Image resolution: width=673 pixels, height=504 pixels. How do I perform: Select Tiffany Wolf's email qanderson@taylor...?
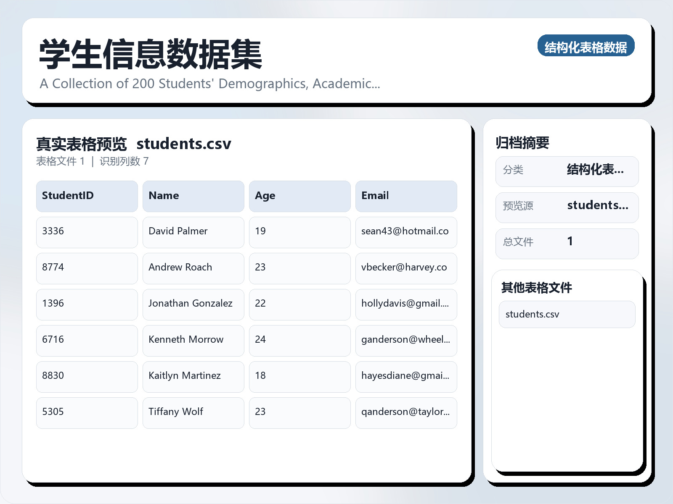tap(405, 412)
